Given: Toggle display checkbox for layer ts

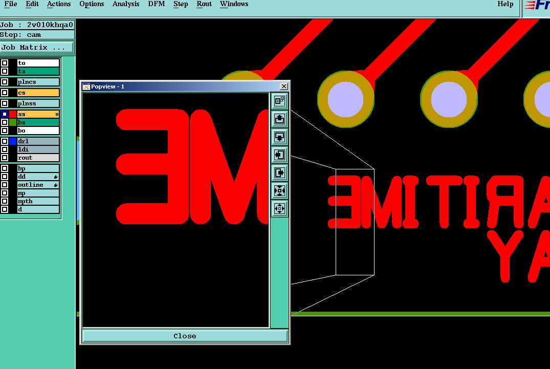Looking at the screenshot, I should click(x=5, y=71).
